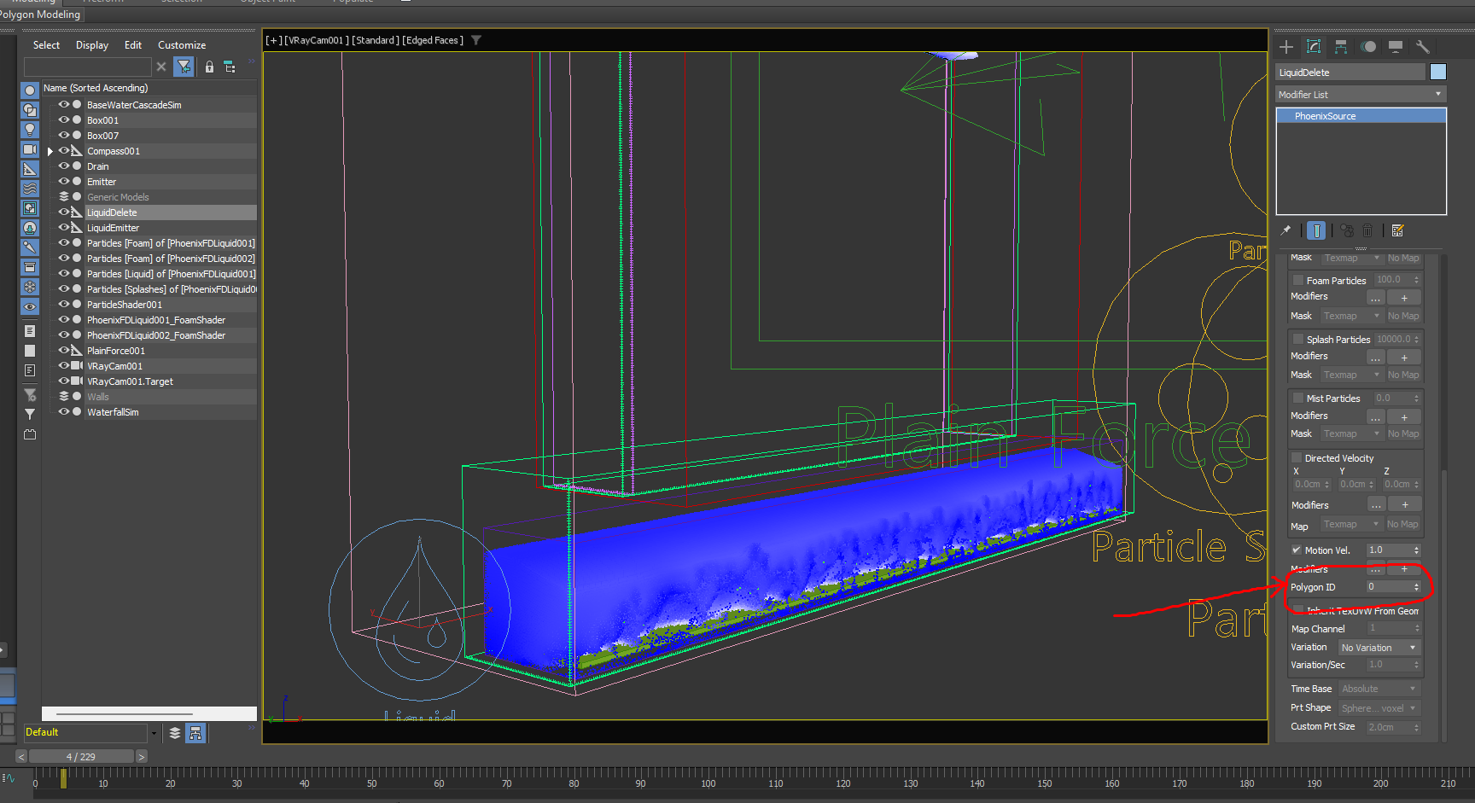Click Remove Modifier trash icon
This screenshot has width=1475, height=803.
(x=1367, y=230)
